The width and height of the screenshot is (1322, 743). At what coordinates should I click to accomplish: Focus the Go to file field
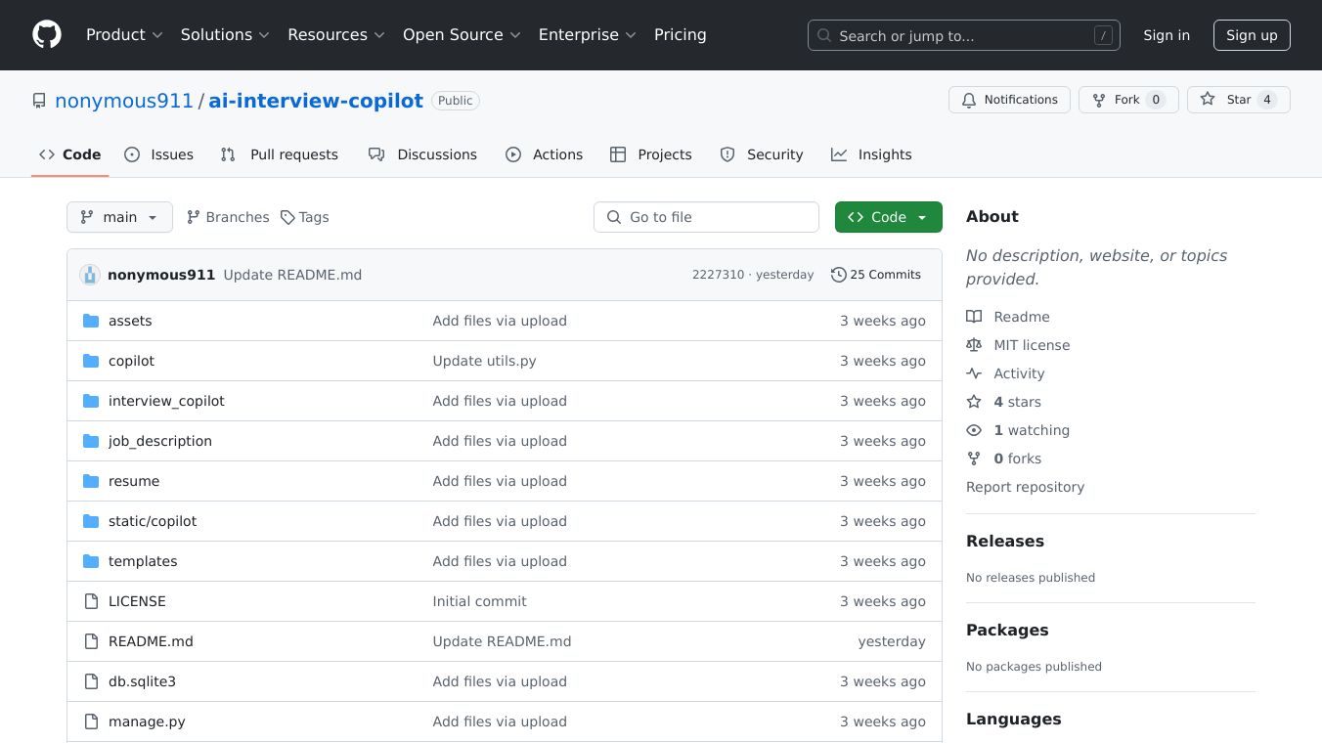coord(706,217)
